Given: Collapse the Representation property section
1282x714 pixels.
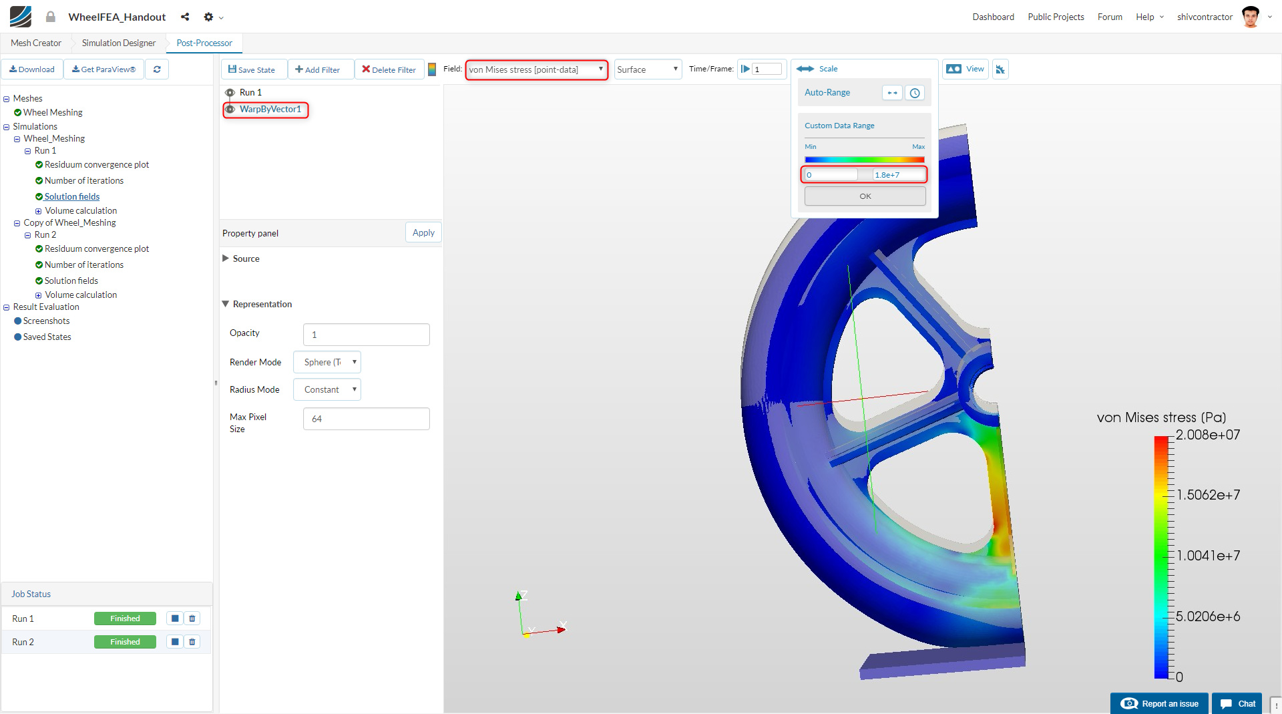Looking at the screenshot, I should (226, 304).
